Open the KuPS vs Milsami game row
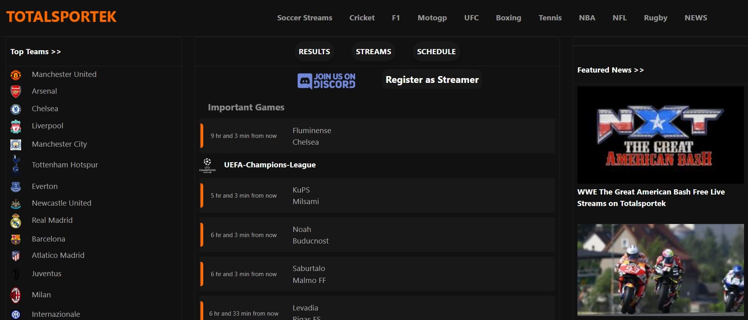Screen dimensions: 748x320 pos(377,196)
